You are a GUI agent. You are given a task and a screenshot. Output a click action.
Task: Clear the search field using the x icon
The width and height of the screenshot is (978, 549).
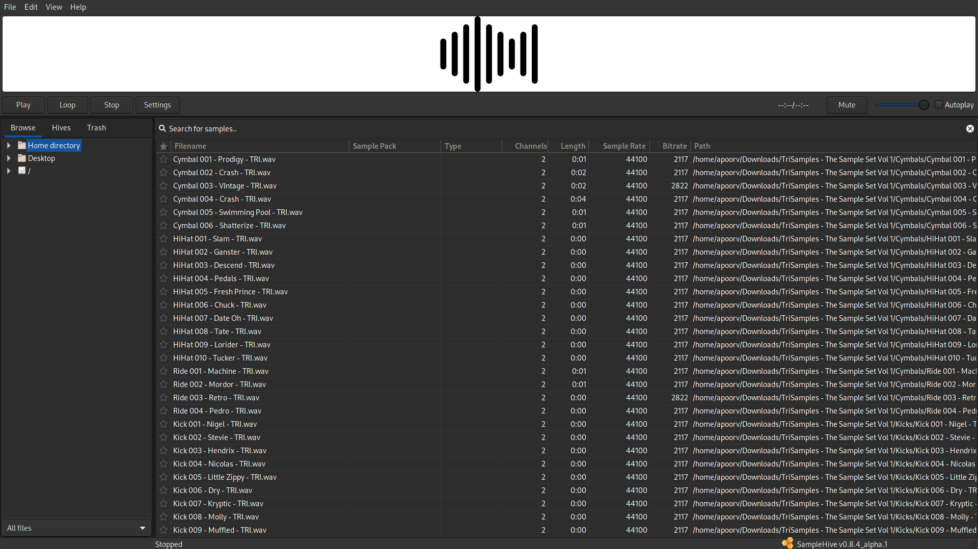tap(969, 128)
